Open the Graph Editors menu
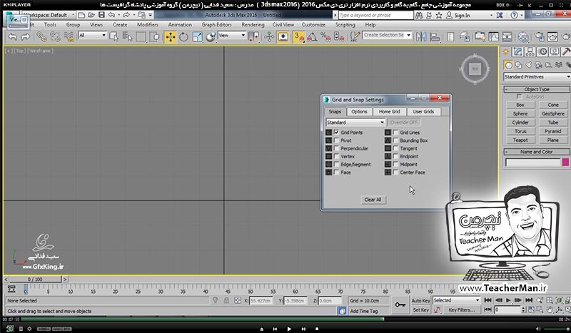This screenshot has height=333, width=571. coord(217,25)
